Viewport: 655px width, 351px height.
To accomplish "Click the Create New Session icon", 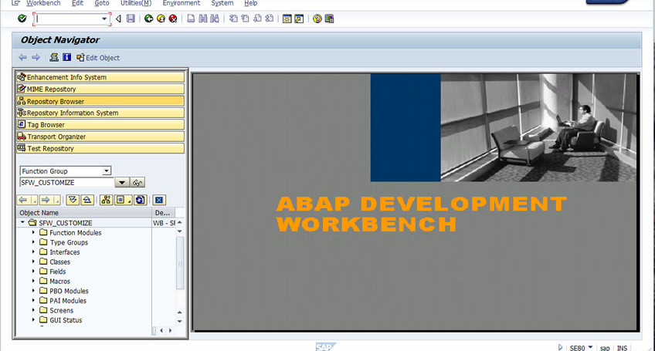I will (x=287, y=19).
